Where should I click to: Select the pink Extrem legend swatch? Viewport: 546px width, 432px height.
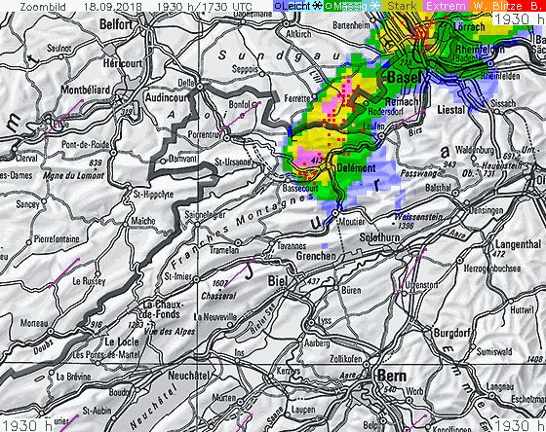(x=446, y=6)
